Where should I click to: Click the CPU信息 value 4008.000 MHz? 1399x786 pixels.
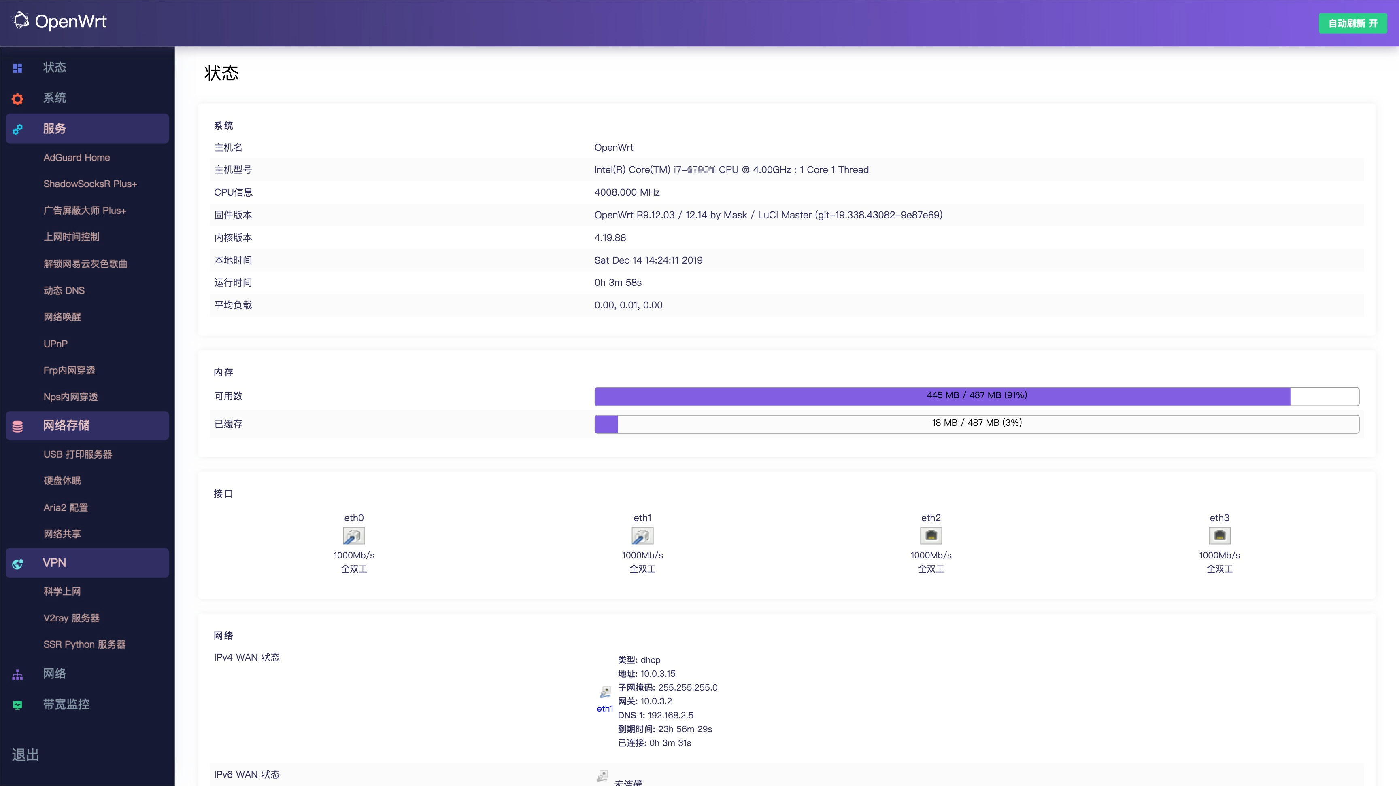(627, 192)
